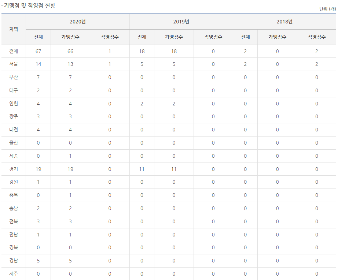Click the 단위 (개) unit label
Image resolution: width=338 pixels, height=280 pixels.
tap(327, 9)
